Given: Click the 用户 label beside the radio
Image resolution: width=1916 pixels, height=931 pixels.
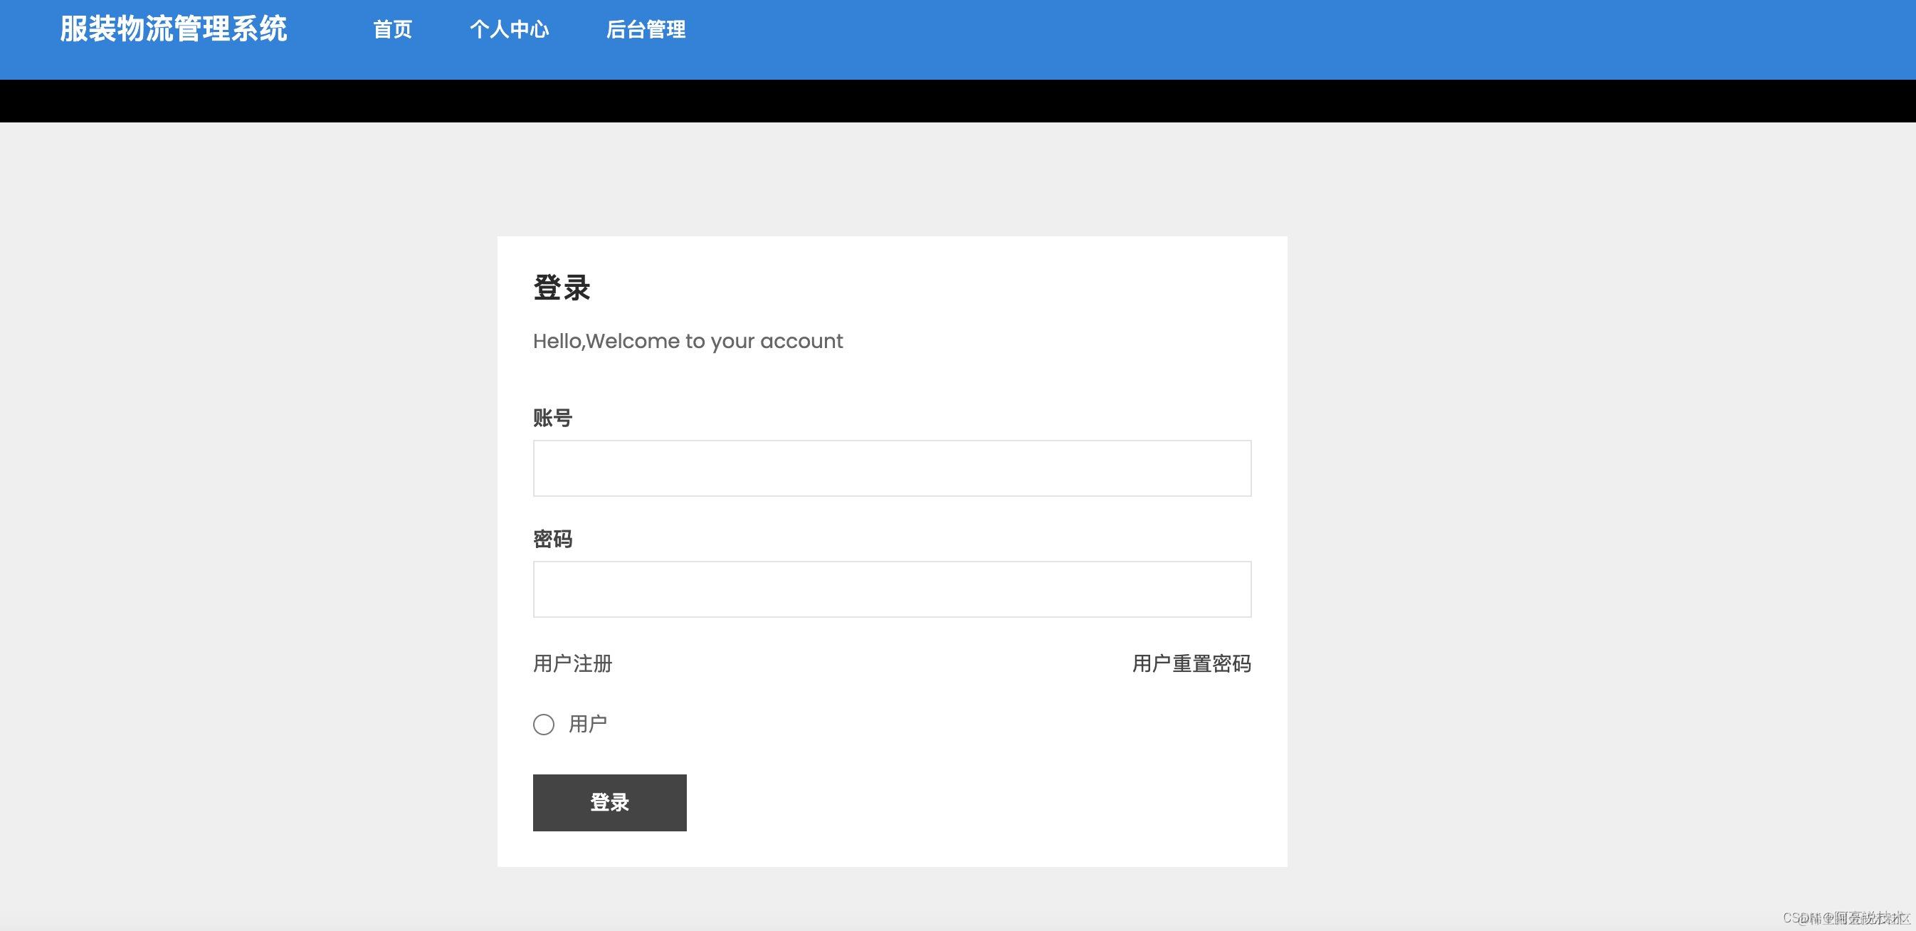Looking at the screenshot, I should (x=588, y=724).
